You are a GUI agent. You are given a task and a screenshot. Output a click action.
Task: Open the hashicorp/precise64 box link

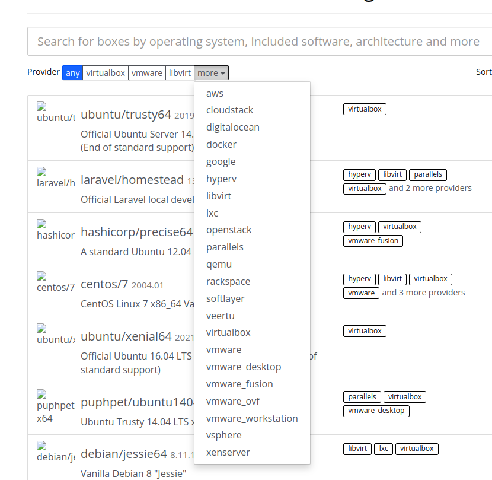click(137, 232)
